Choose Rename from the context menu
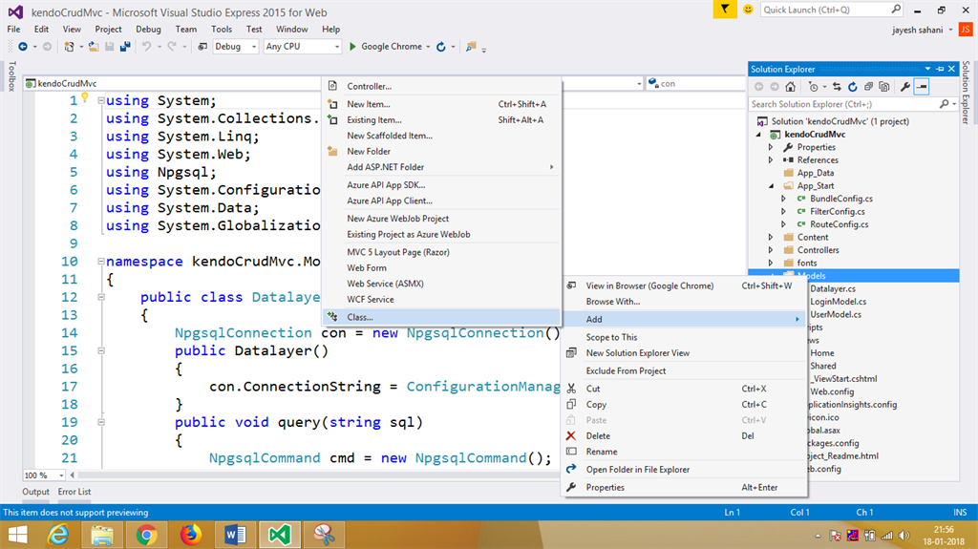This screenshot has width=978, height=549. pyautogui.click(x=601, y=452)
